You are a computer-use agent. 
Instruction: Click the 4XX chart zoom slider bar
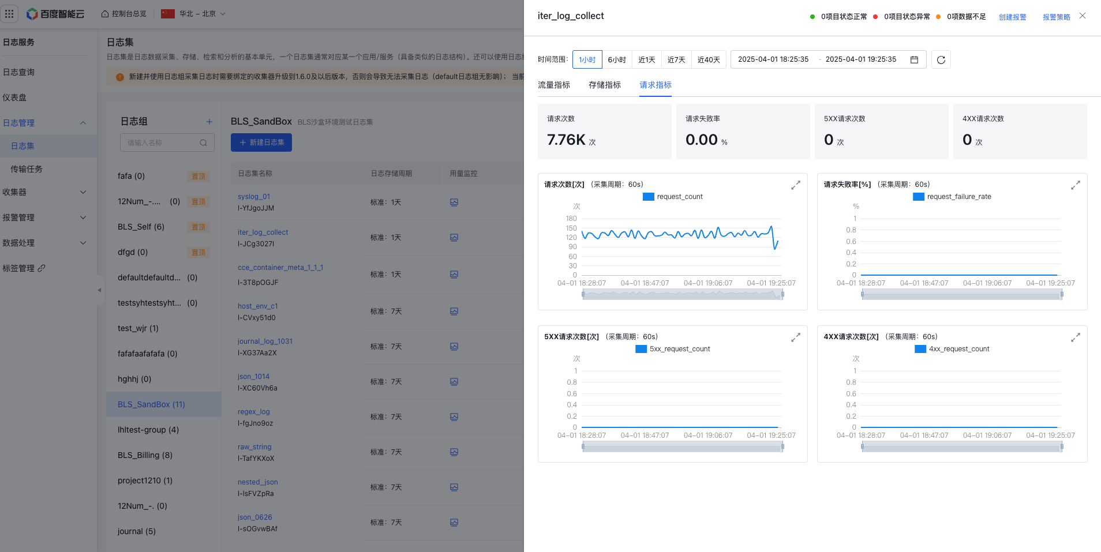click(x=962, y=446)
